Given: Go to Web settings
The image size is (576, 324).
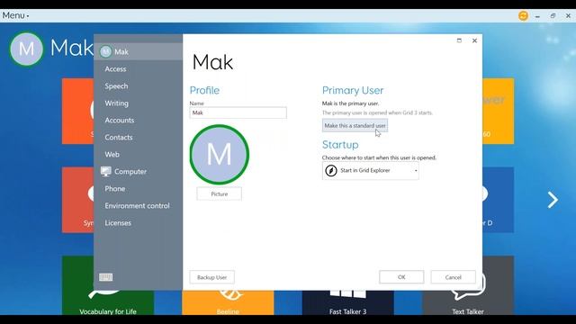Looking at the screenshot, I should pyautogui.click(x=112, y=155).
